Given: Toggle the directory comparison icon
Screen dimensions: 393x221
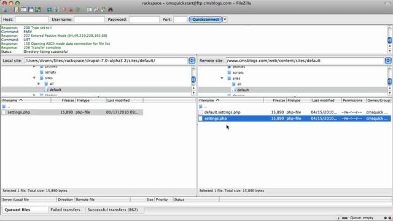Looking at the screenshot, I should tap(96, 10).
